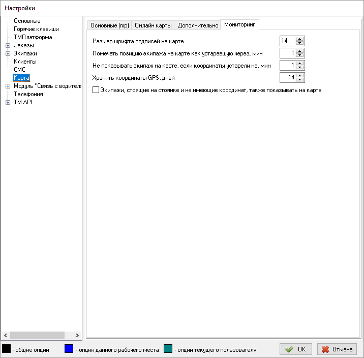Expand the Модуль "Связь с водителем" node

8,86
